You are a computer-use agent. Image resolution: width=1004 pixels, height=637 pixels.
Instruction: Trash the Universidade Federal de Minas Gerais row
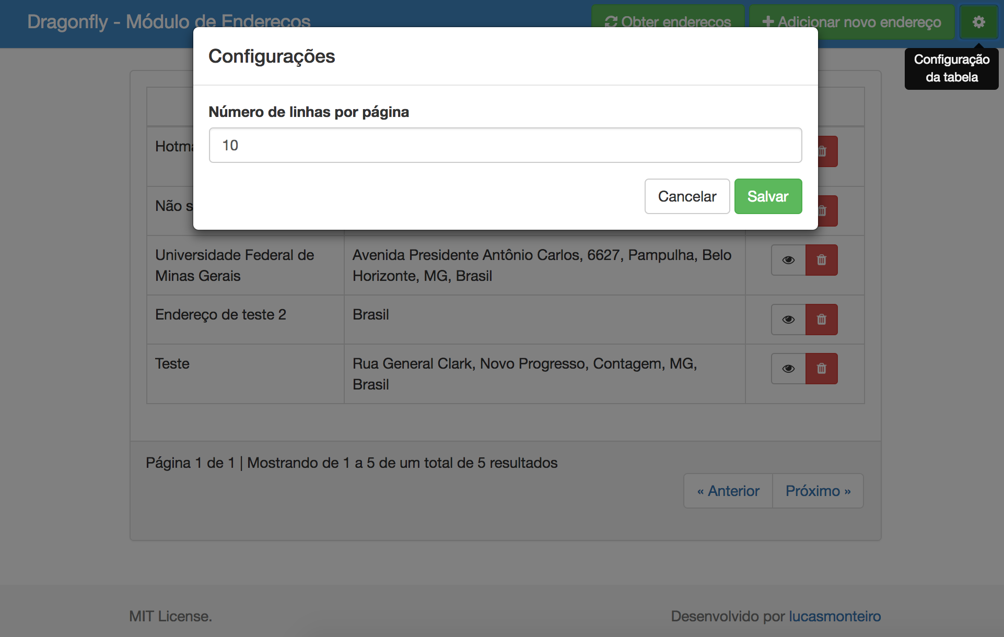tap(821, 260)
